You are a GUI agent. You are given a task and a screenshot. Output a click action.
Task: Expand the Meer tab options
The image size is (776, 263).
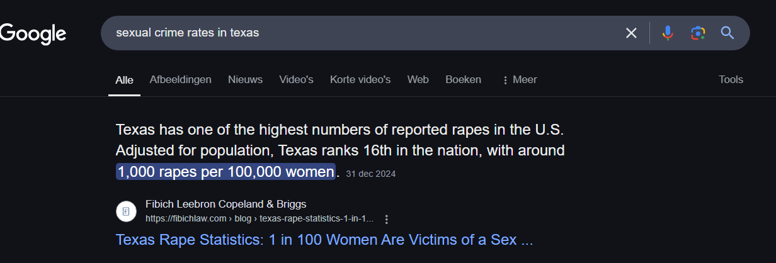tap(519, 80)
